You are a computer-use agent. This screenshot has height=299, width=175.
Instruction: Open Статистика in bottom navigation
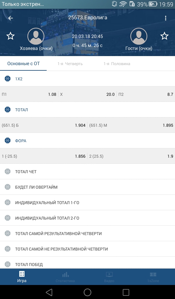tap(65, 277)
